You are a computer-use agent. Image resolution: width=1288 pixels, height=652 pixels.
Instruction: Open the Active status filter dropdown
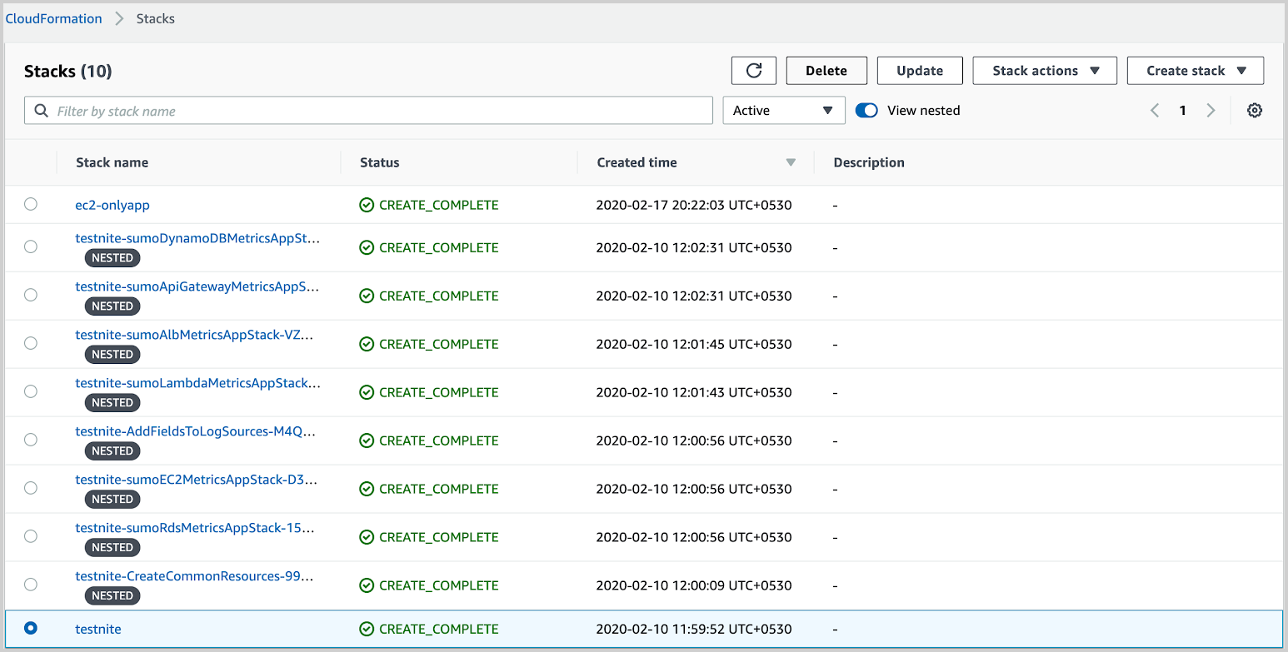783,111
